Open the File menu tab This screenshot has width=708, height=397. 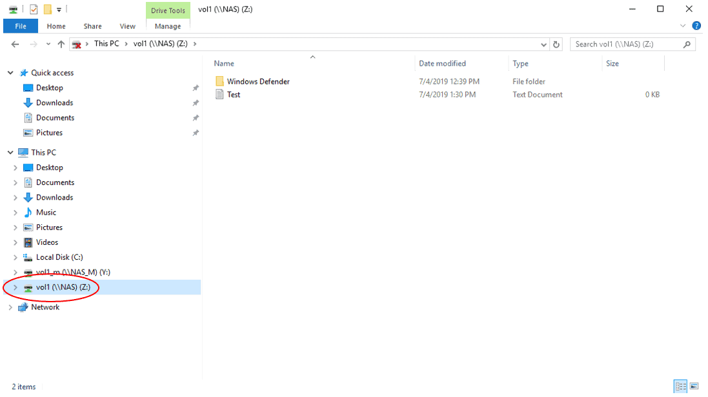click(x=21, y=26)
